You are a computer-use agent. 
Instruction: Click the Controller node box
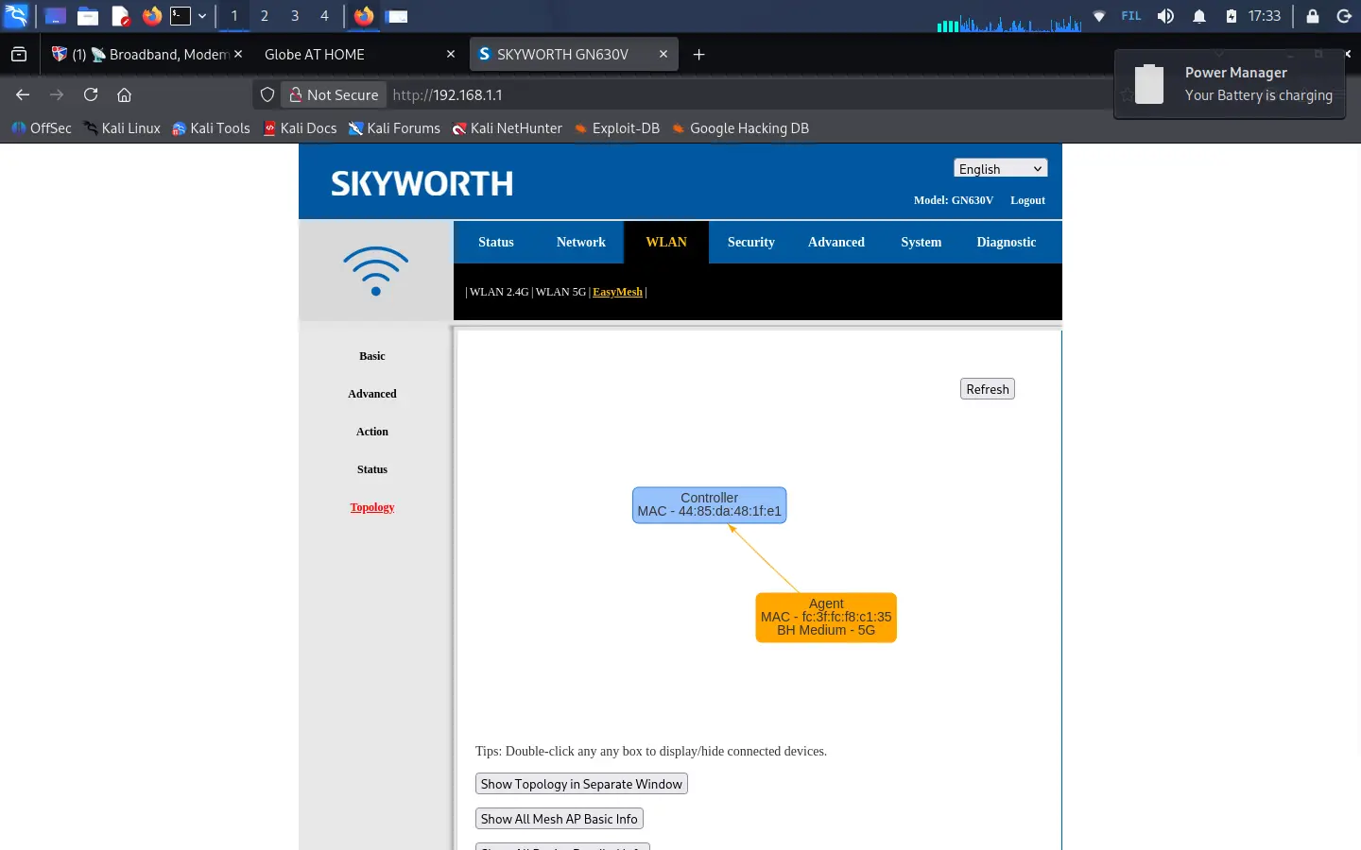point(710,504)
